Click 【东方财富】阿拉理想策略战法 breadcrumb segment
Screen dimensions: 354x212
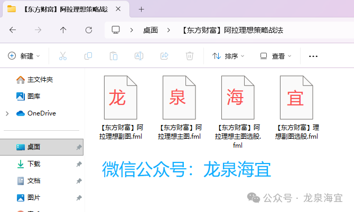[232, 30]
